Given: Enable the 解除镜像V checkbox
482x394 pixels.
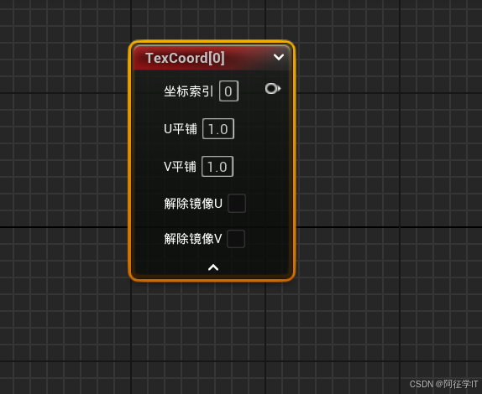Looking at the screenshot, I should tap(236, 239).
